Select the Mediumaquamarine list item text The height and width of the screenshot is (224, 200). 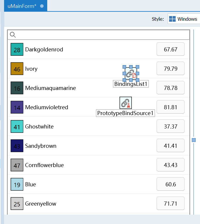[x=50, y=88]
